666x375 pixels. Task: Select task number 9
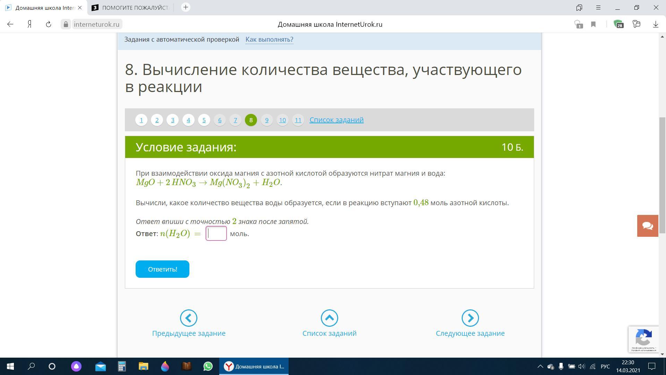pyautogui.click(x=267, y=120)
